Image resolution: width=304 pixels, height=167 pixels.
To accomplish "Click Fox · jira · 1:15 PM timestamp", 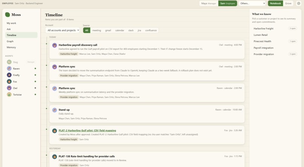I will pyautogui.click(x=233, y=156).
